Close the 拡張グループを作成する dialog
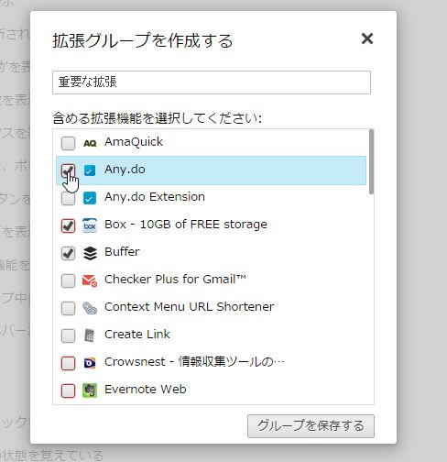The width and height of the screenshot is (447, 462). pos(367,38)
